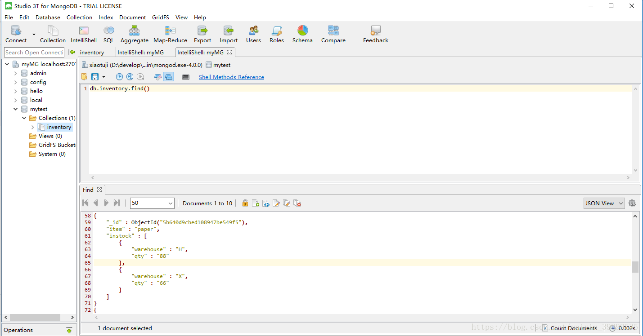Image resolution: width=643 pixels, height=336 pixels.
Task: Click the Search Open Connections field
Action: (34, 52)
